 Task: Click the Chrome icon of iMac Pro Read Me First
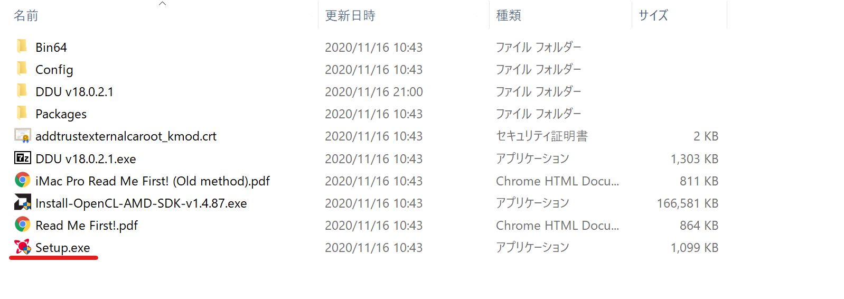click(x=22, y=180)
